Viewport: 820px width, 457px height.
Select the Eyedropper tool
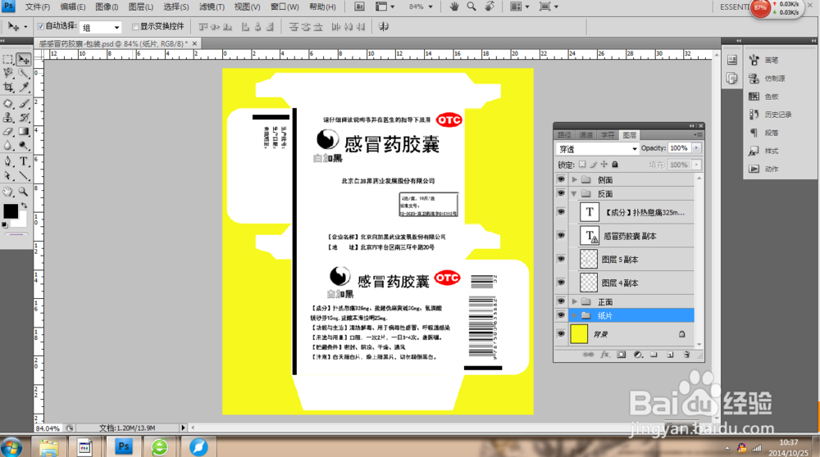[x=24, y=87]
